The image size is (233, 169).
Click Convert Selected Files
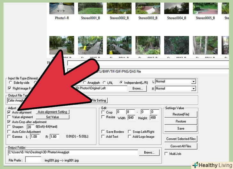[181, 139]
